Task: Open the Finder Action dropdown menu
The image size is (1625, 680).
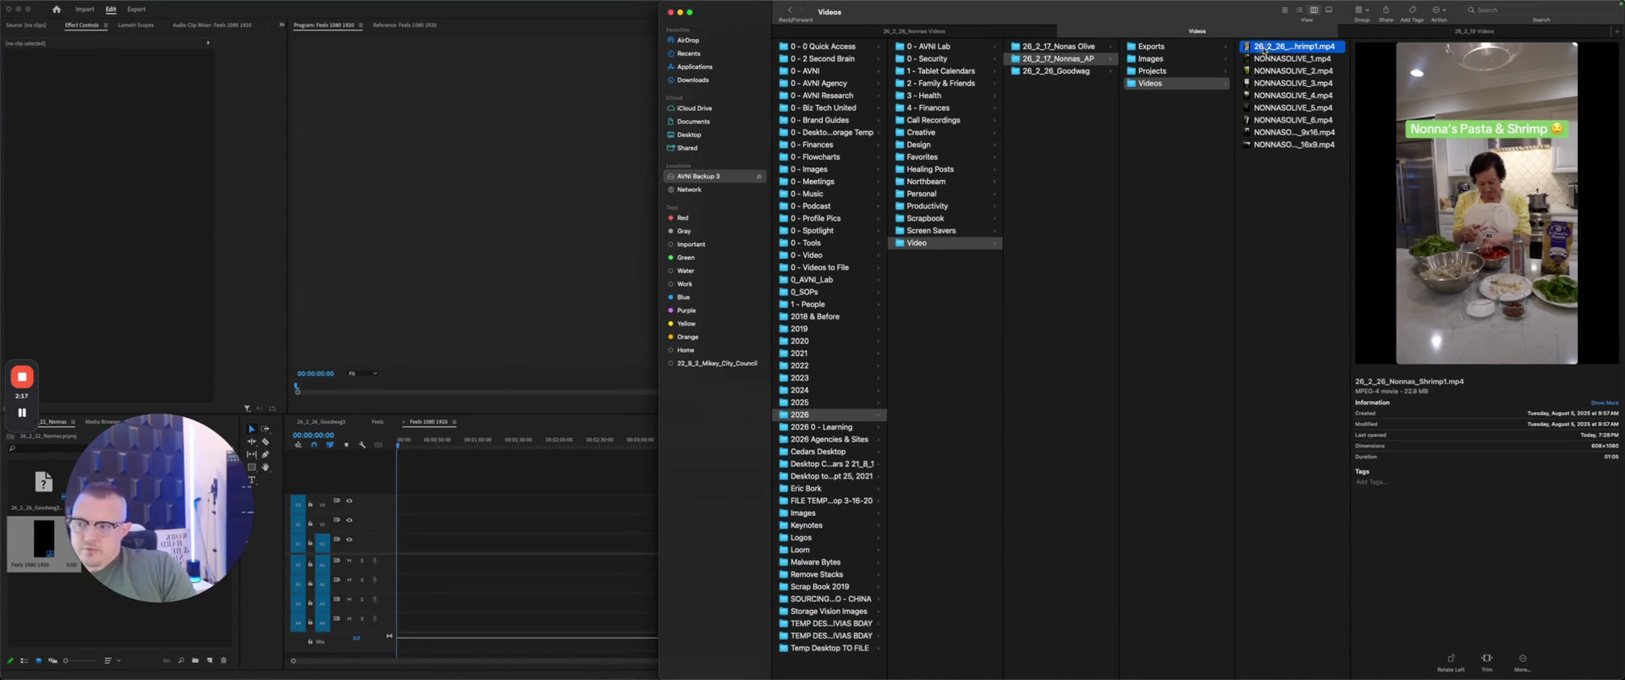Action: 1439,10
